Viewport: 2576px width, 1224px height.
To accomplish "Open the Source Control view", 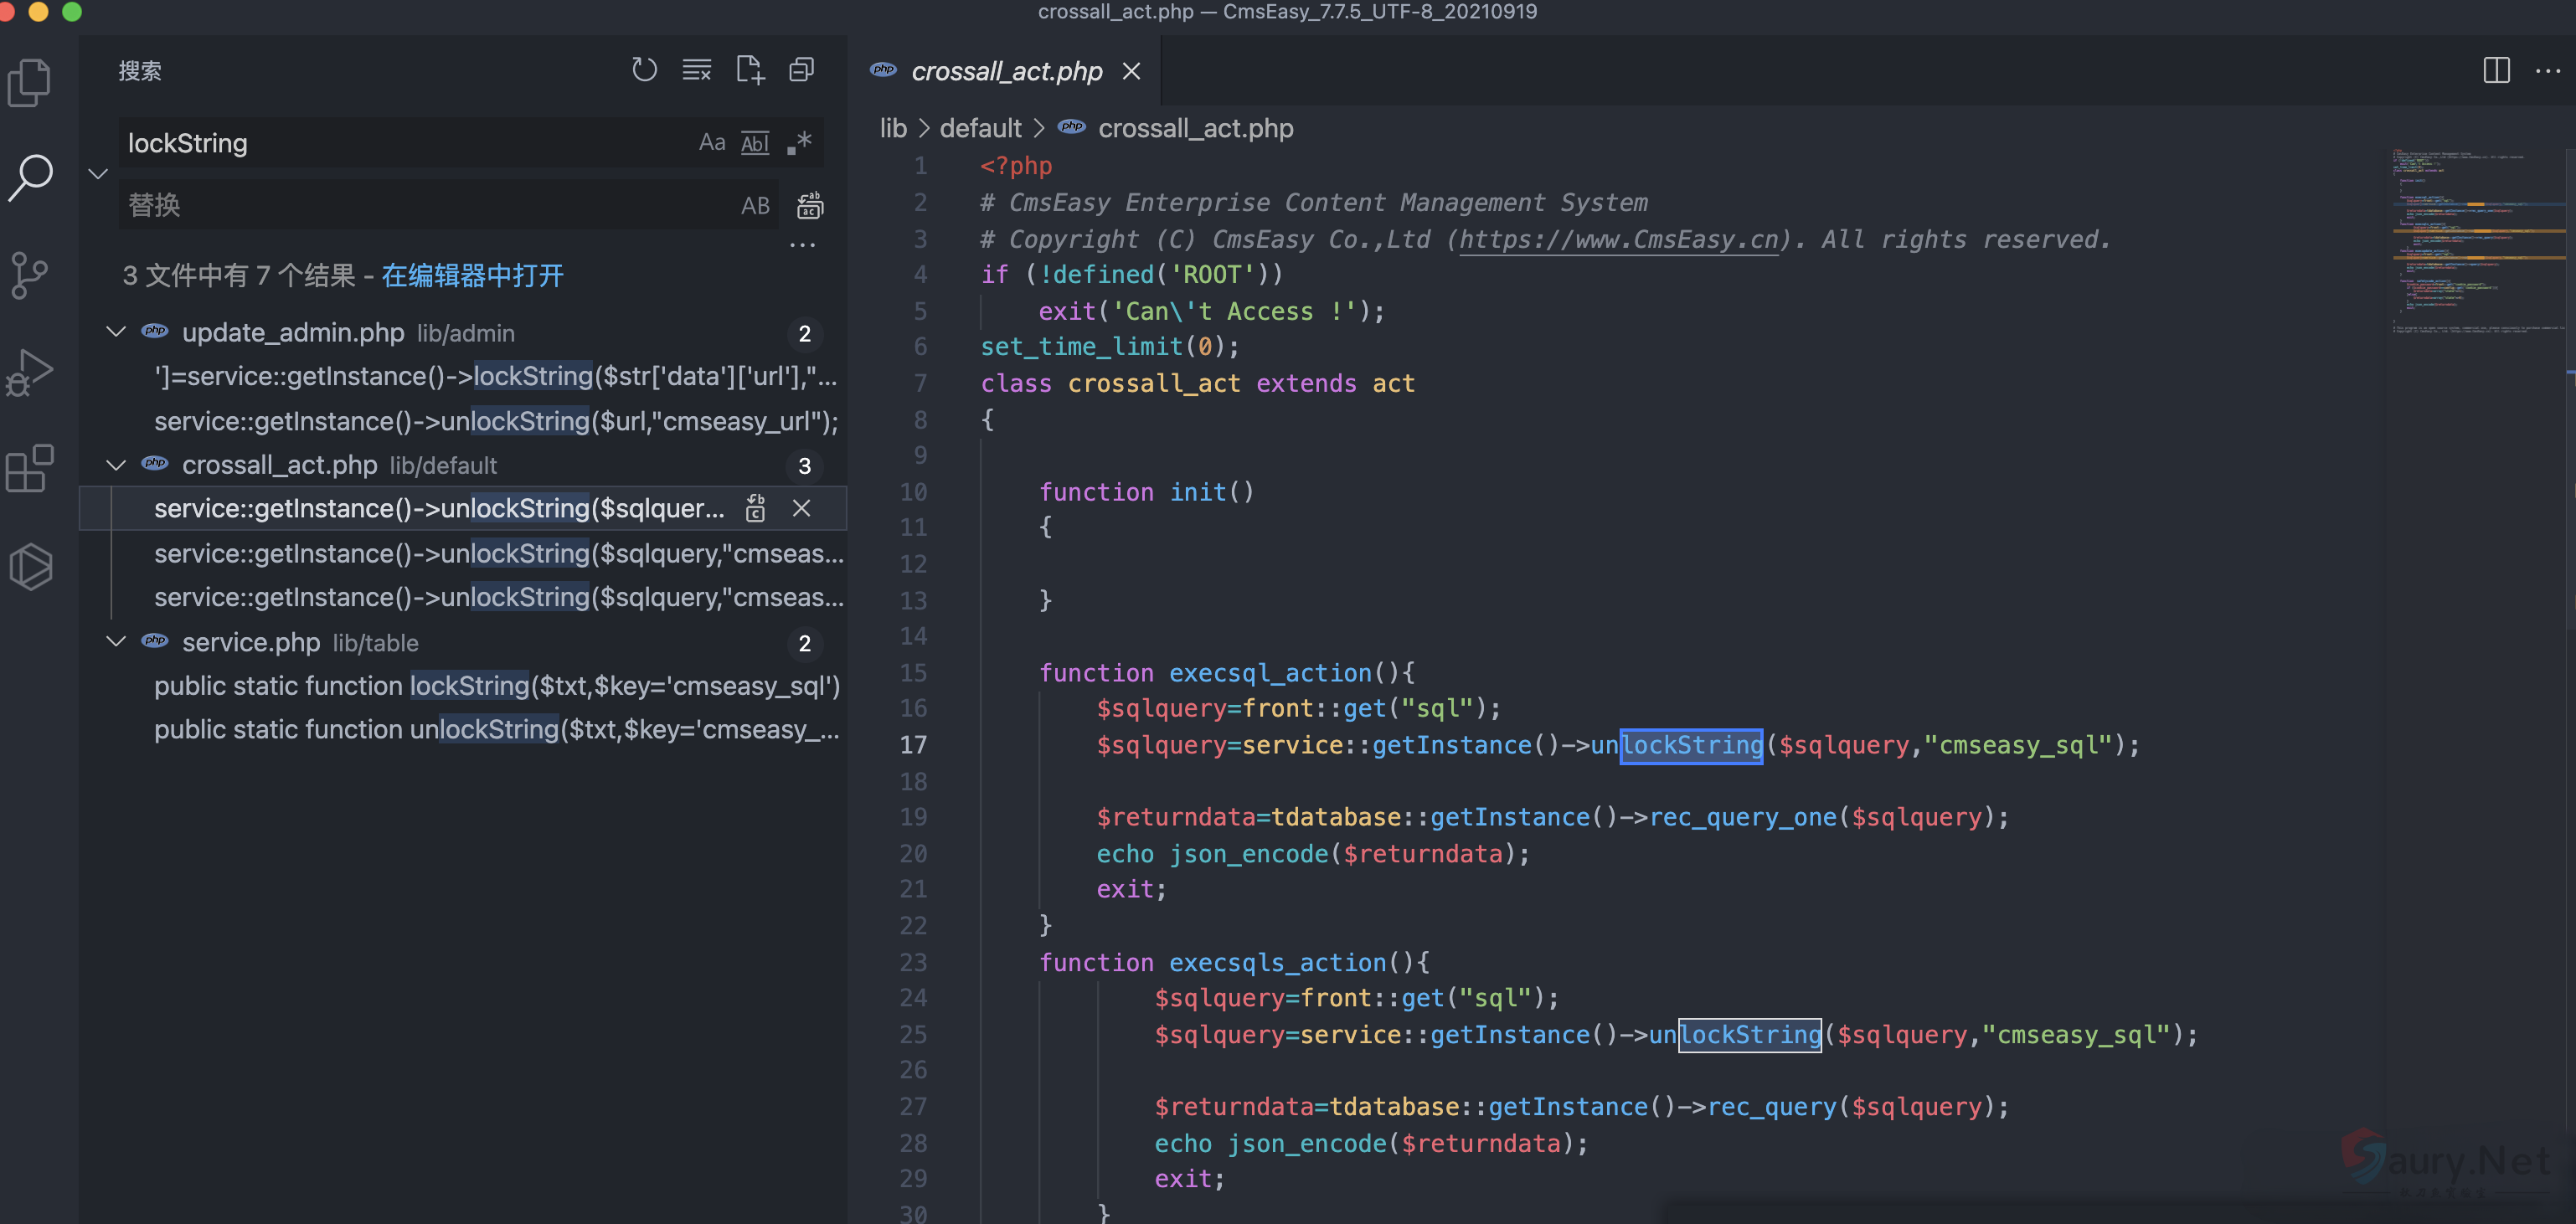I will point(30,275).
